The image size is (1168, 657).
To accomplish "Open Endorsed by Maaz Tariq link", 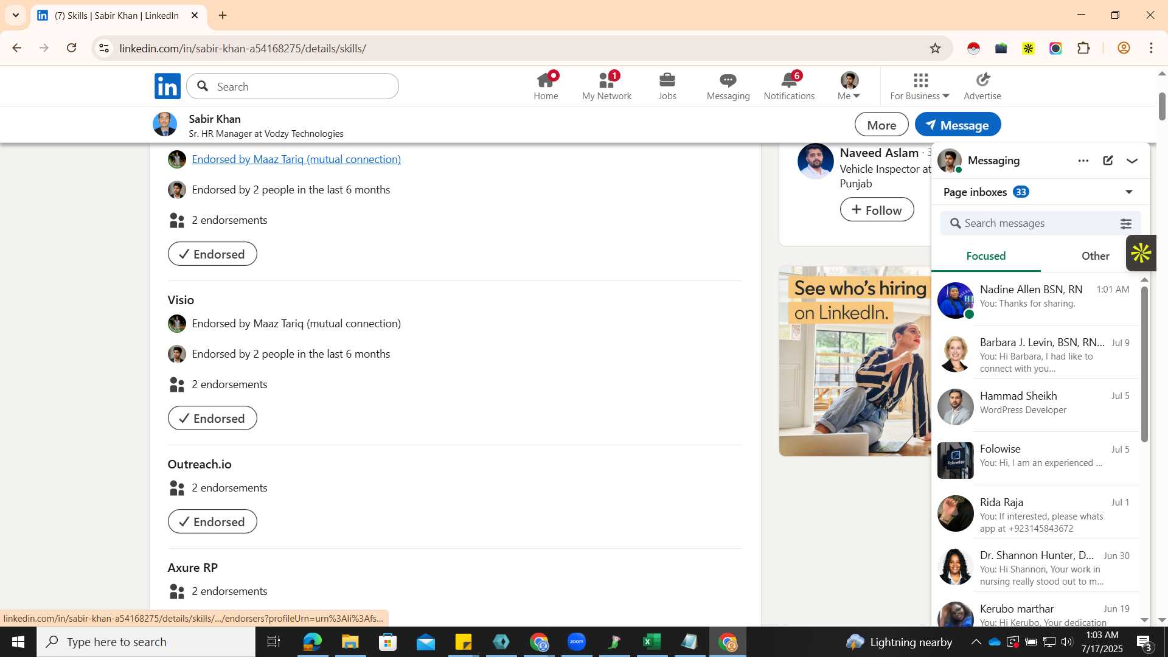I will [x=296, y=159].
